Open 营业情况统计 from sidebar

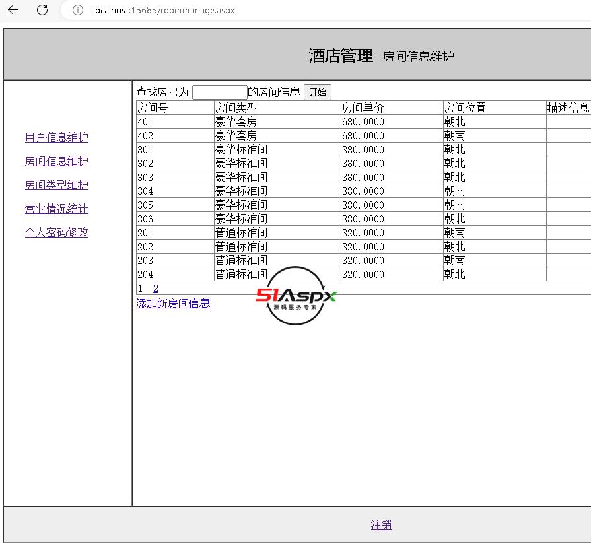[57, 209]
